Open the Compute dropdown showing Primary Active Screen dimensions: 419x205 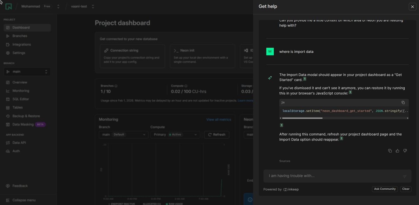point(175,135)
